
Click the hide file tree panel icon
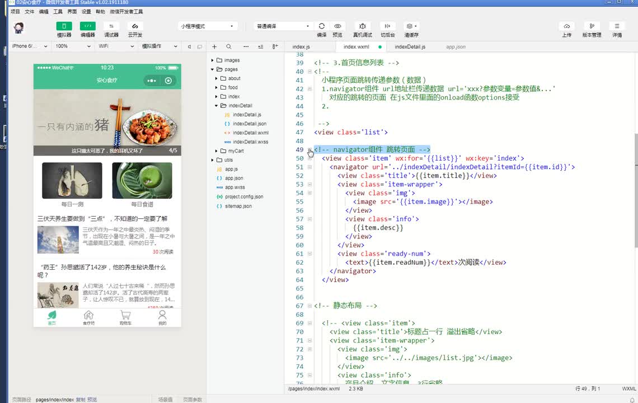coord(275,46)
